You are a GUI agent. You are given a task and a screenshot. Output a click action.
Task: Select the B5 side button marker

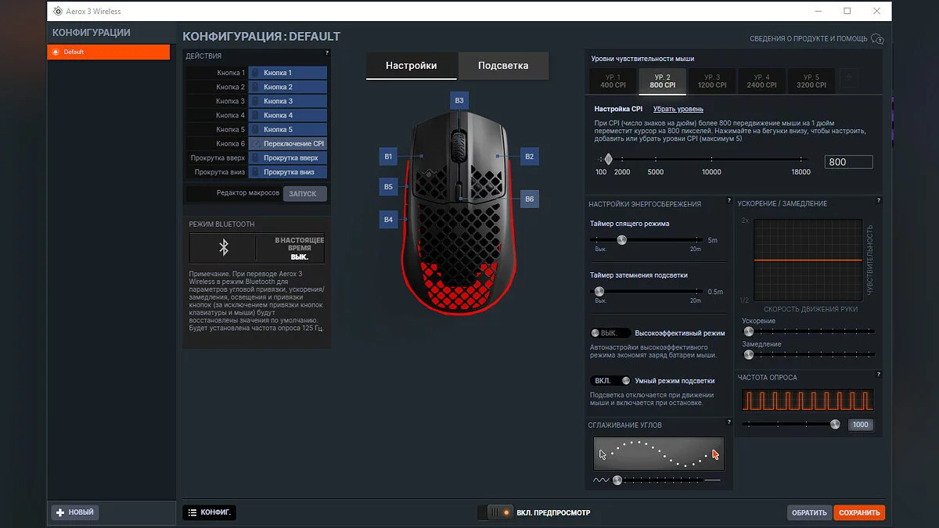(x=388, y=186)
